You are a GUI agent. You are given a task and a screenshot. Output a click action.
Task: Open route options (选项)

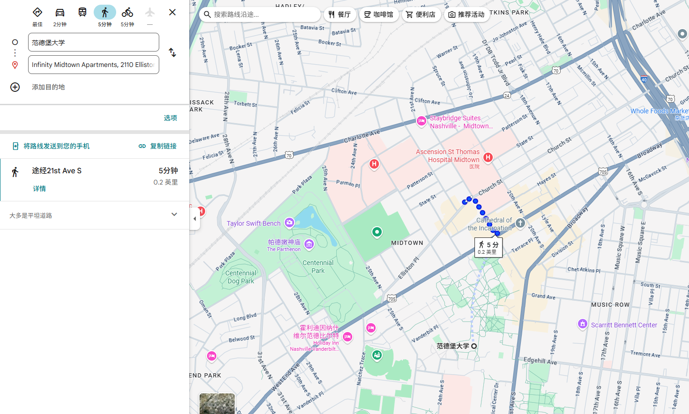[x=170, y=118]
